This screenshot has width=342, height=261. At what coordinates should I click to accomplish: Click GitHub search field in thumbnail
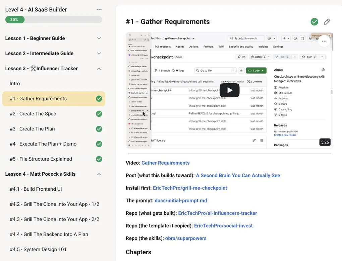tap(246, 38)
